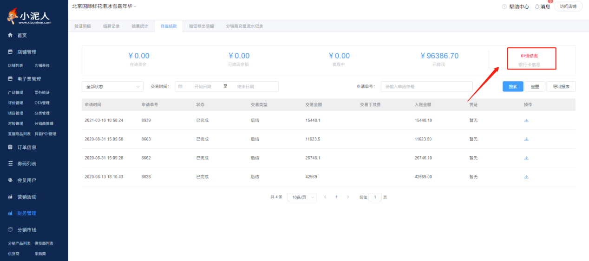Switch to the 验证明细 tab

point(83,26)
